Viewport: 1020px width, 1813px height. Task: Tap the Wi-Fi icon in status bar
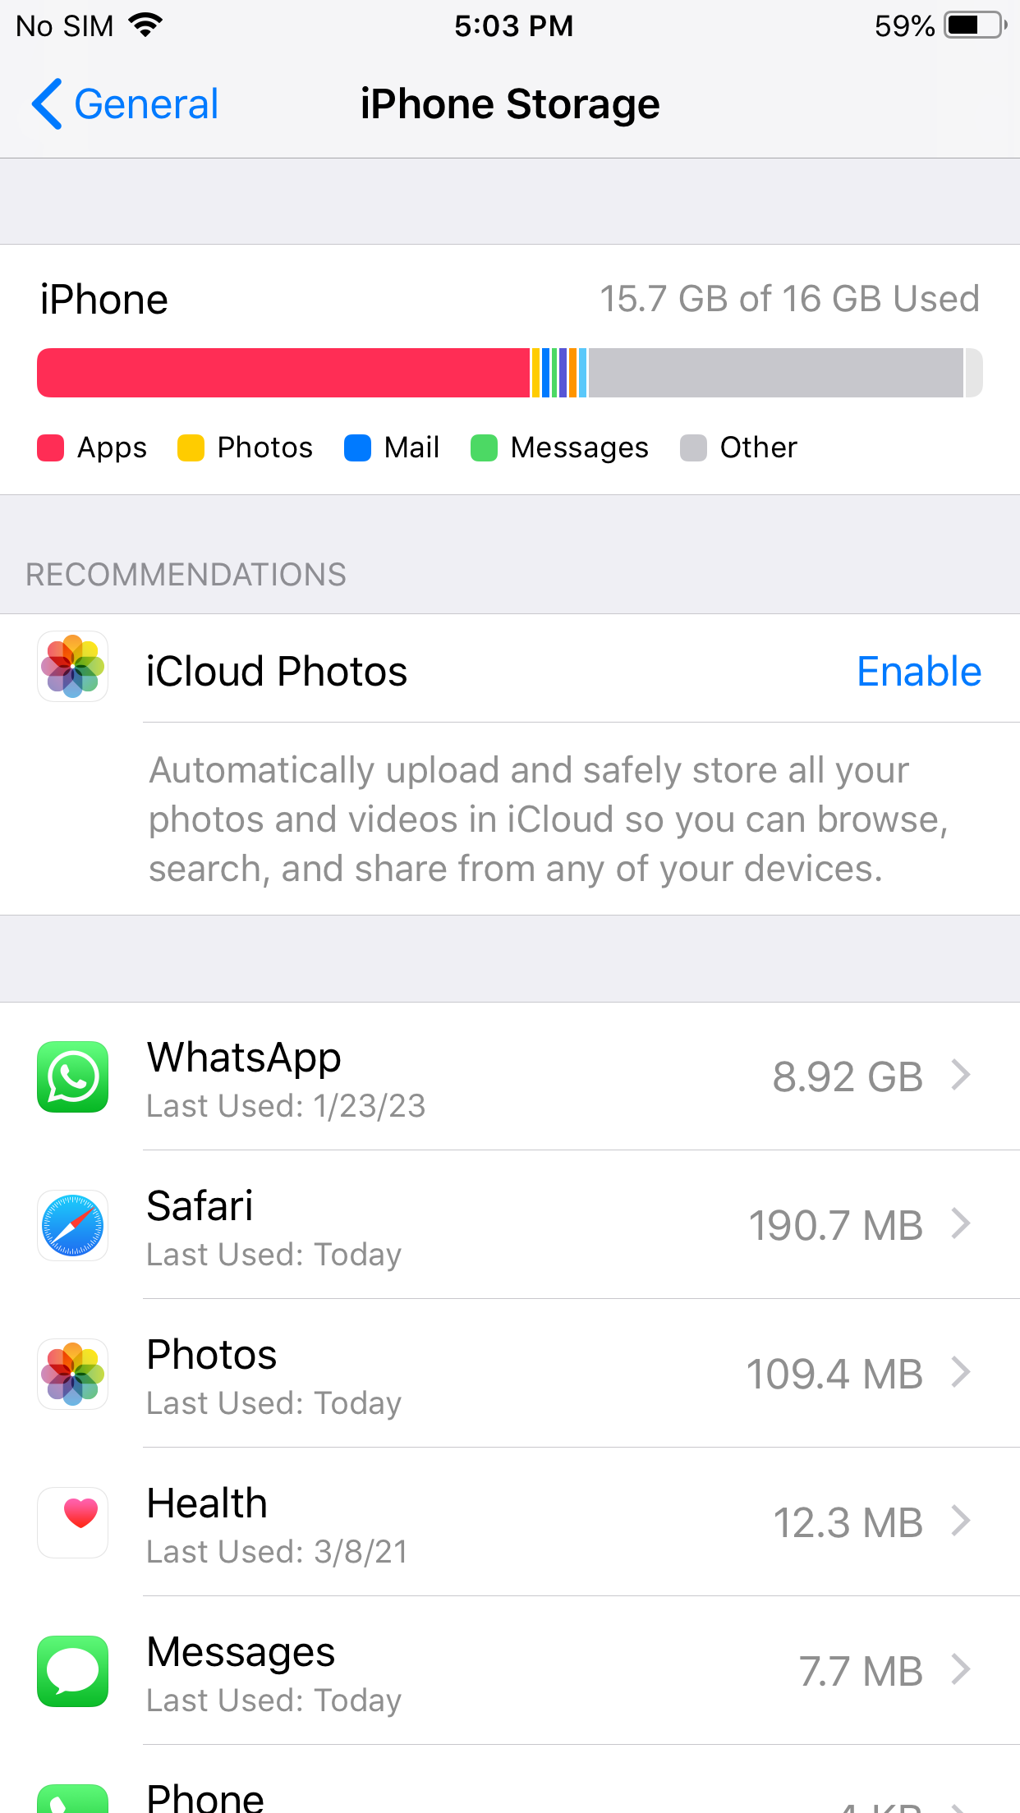(x=146, y=25)
